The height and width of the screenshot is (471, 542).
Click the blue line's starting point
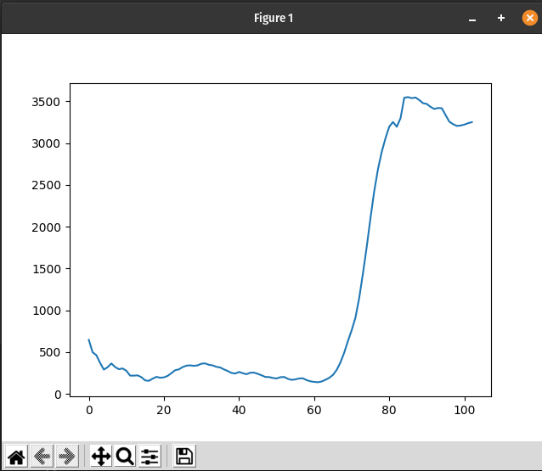89,339
